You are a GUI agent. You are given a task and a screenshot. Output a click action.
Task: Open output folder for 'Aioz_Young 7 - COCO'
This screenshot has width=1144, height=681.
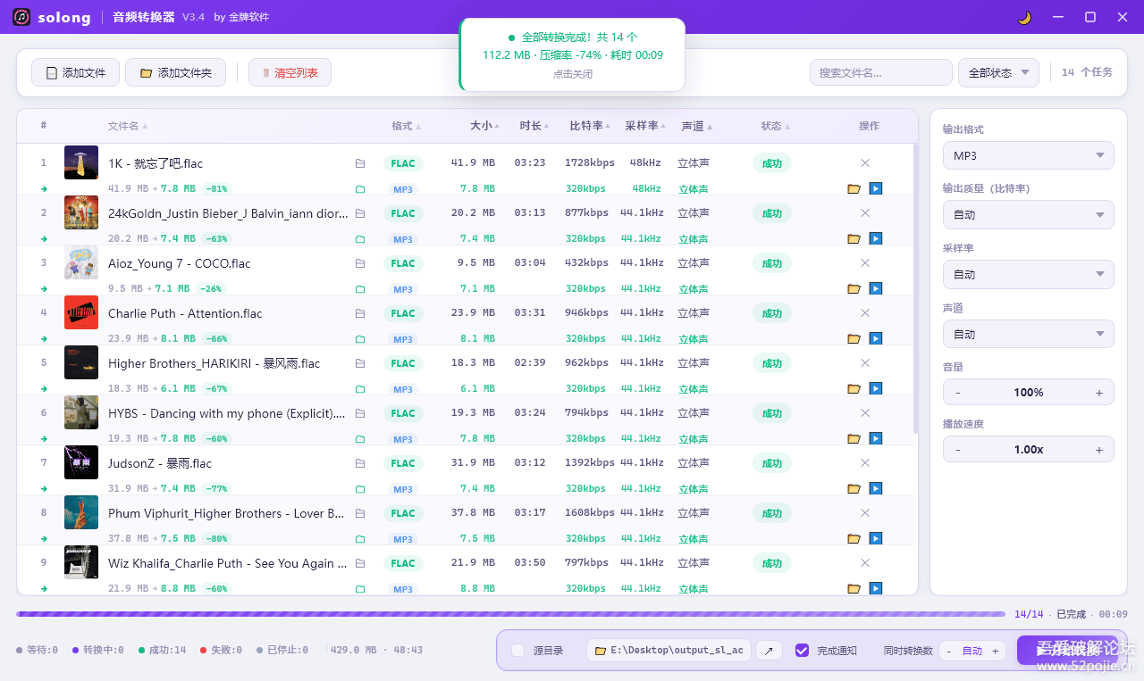tap(854, 288)
